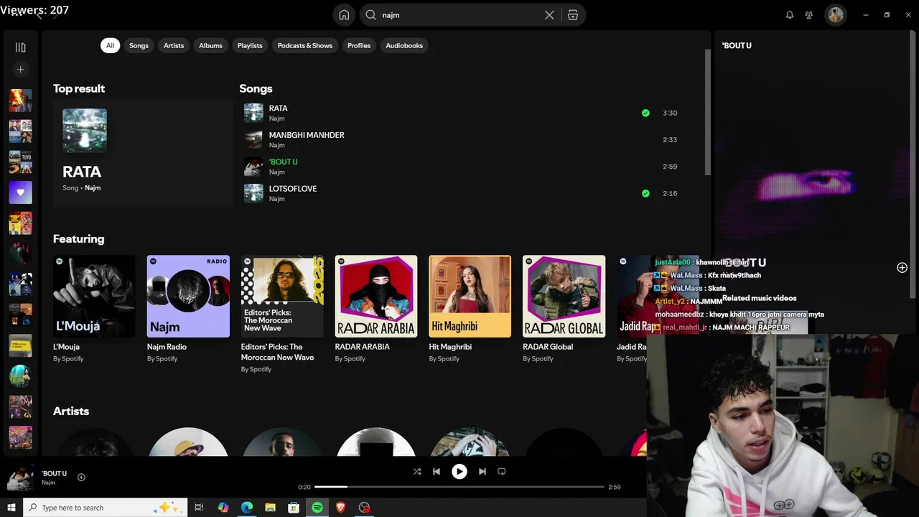919x517 pixels.
Task: Open Najm artist link in player bar
Action: (x=48, y=483)
